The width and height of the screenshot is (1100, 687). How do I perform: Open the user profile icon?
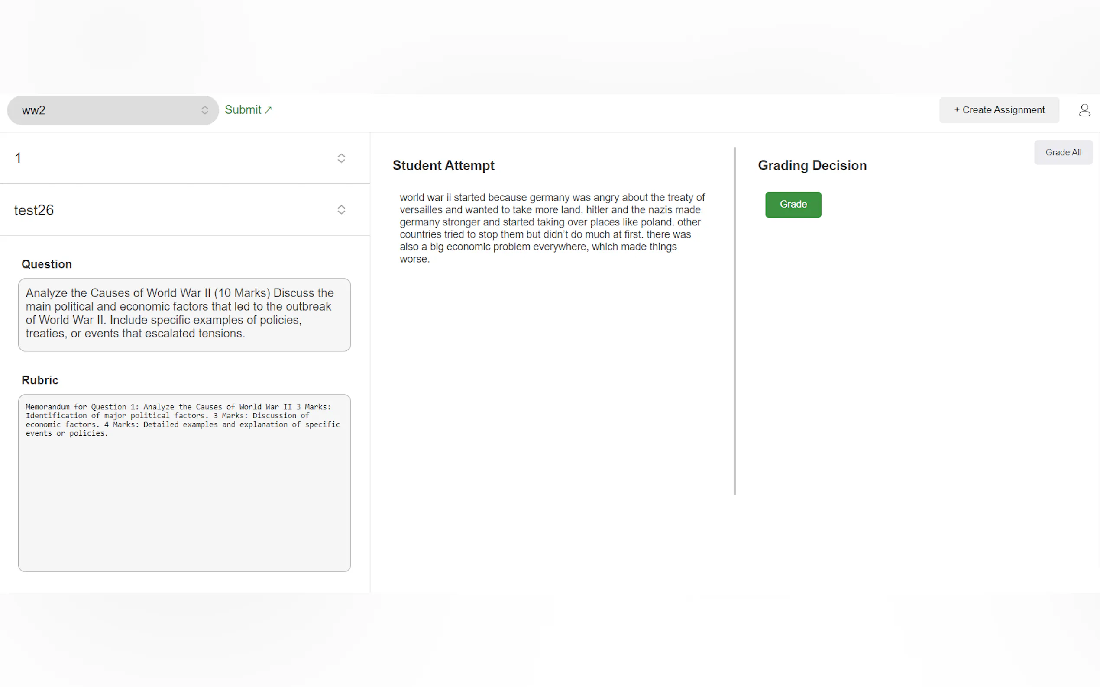(1084, 110)
